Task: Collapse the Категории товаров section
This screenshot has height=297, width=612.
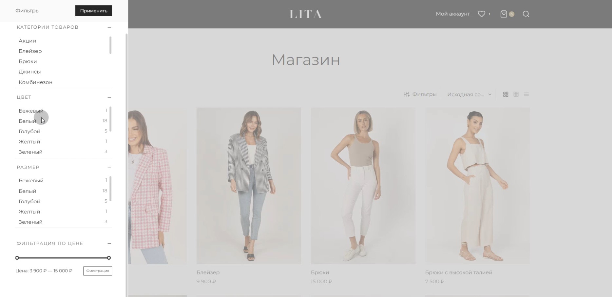Action: pyautogui.click(x=109, y=27)
